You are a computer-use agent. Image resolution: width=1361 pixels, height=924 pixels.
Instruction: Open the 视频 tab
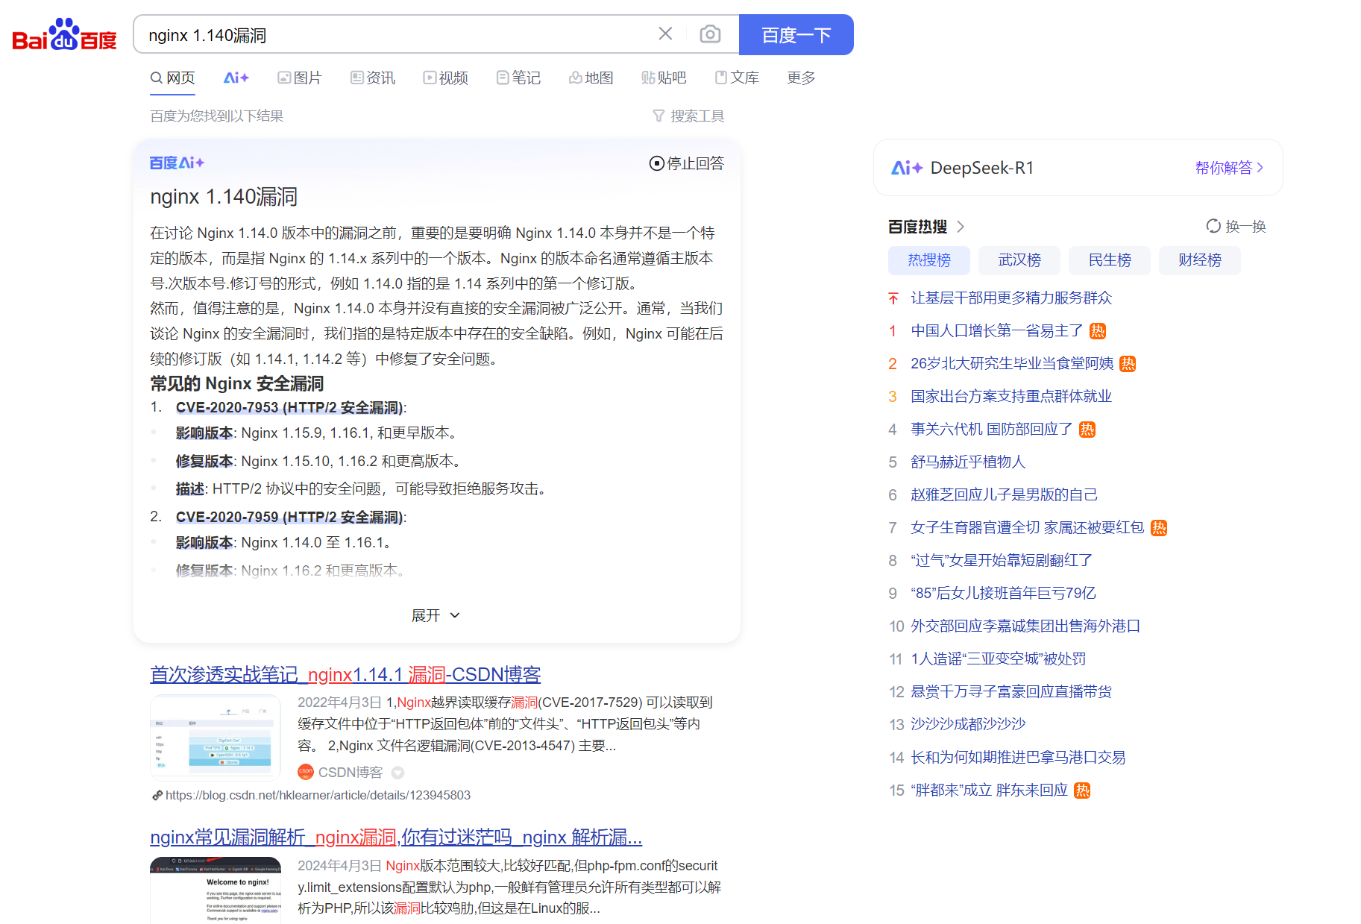point(445,78)
